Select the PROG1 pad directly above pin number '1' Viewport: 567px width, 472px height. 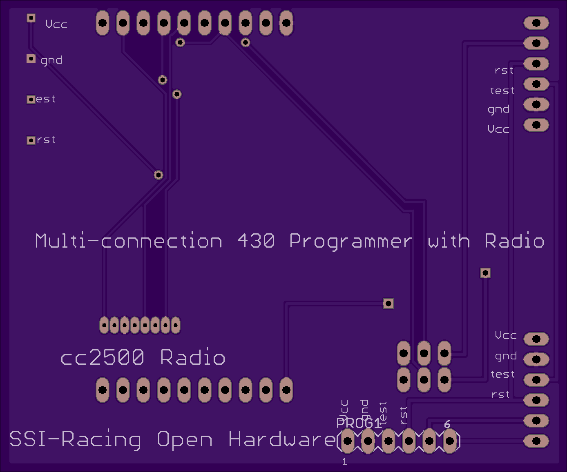[x=348, y=441]
